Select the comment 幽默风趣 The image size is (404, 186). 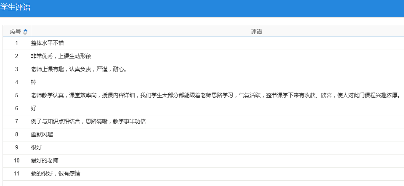tap(42, 134)
